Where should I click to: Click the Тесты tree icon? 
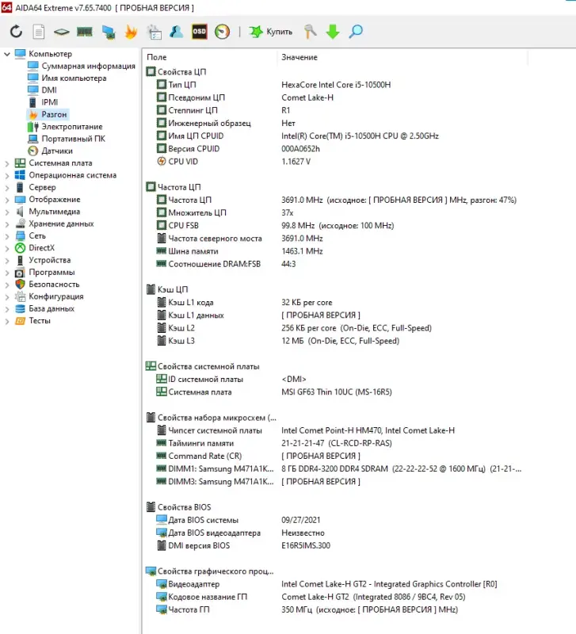[x=20, y=321]
